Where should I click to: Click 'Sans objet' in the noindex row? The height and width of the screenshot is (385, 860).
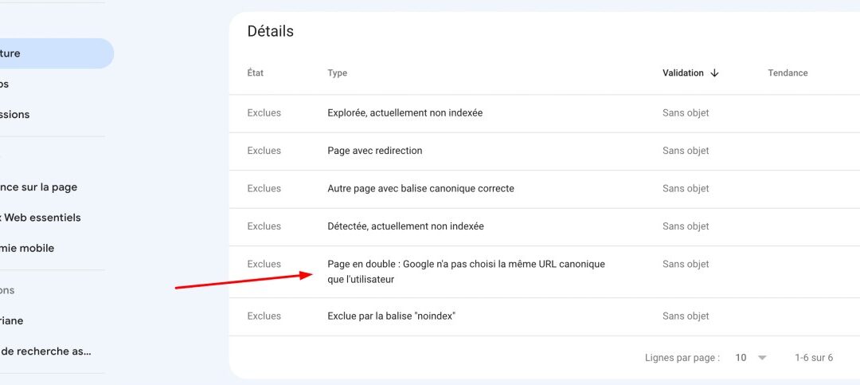click(686, 316)
